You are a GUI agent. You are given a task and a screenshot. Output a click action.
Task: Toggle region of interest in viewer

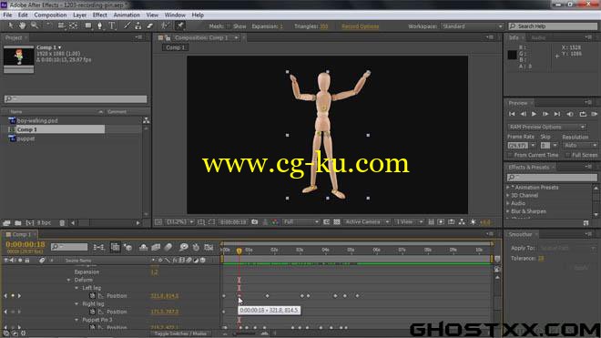(326, 222)
